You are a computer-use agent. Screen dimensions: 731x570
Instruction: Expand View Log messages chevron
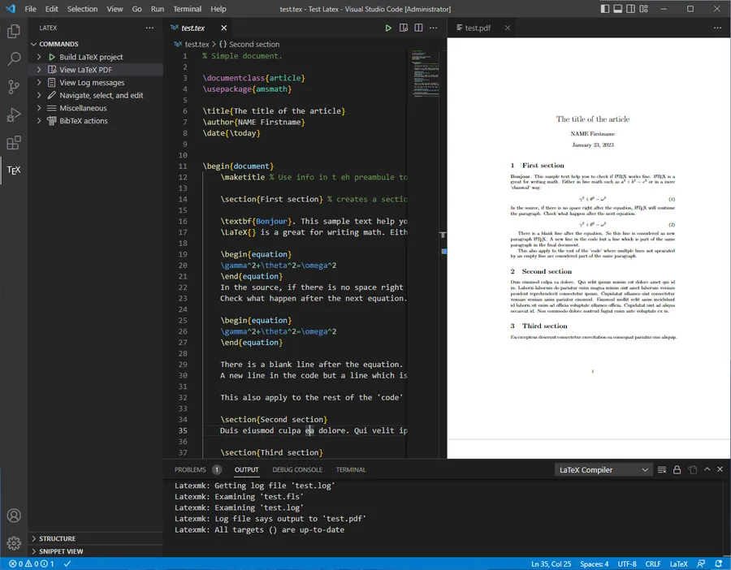tap(39, 83)
